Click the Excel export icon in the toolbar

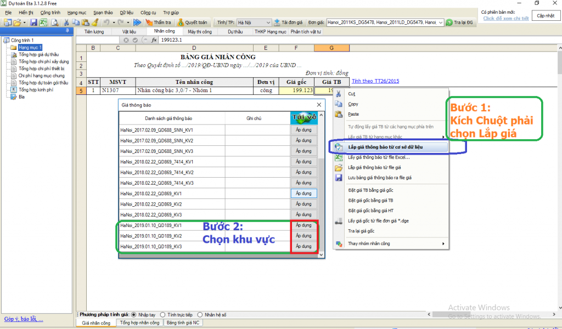pos(43,22)
